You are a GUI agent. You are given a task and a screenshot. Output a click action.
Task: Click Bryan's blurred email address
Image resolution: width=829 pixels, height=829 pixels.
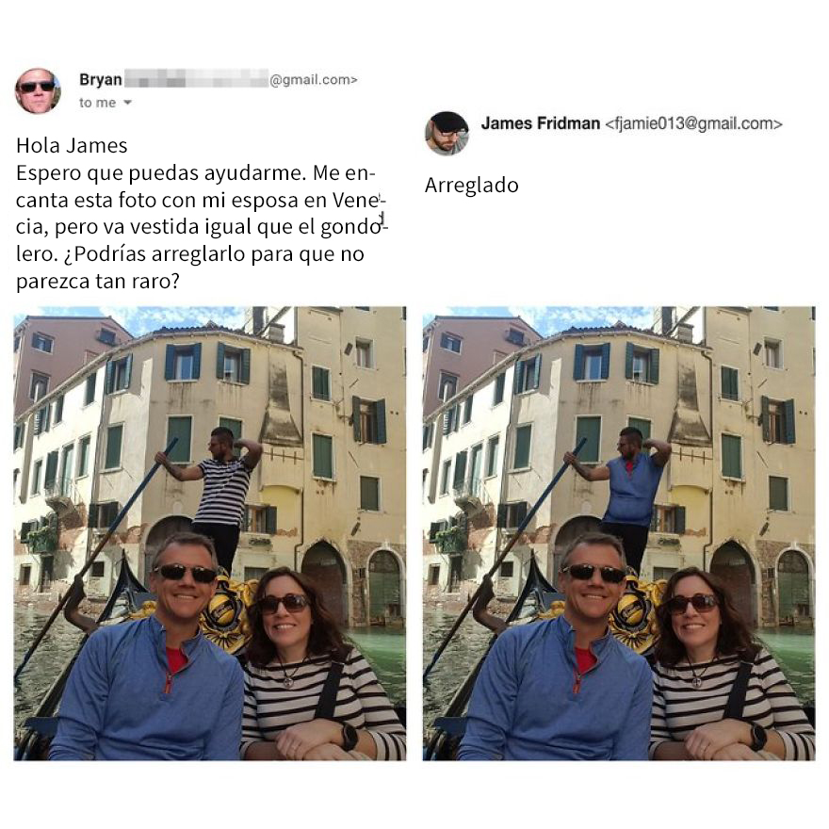(196, 78)
